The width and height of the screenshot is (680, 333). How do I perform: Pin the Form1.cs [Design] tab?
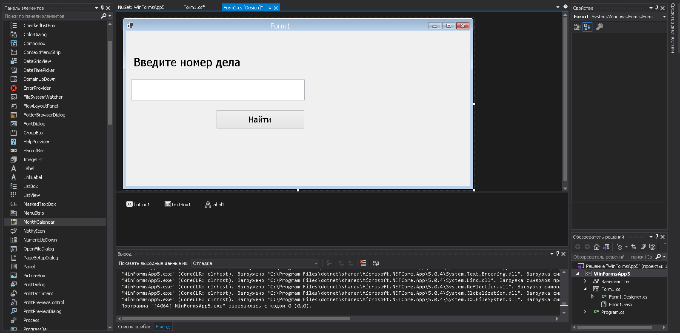[x=269, y=8]
